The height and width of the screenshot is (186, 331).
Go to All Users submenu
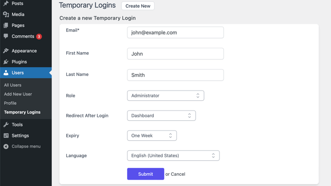13,85
